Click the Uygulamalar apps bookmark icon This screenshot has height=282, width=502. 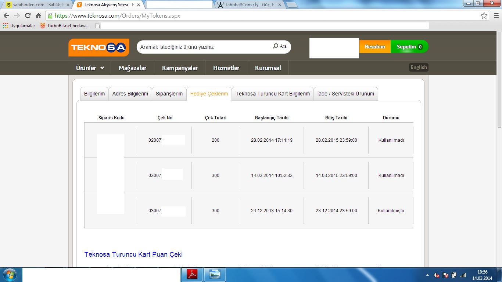[5, 26]
